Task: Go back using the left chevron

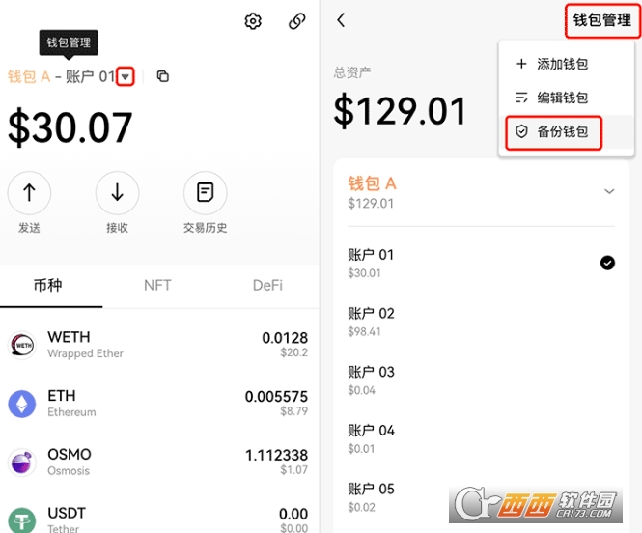Action: [x=341, y=20]
